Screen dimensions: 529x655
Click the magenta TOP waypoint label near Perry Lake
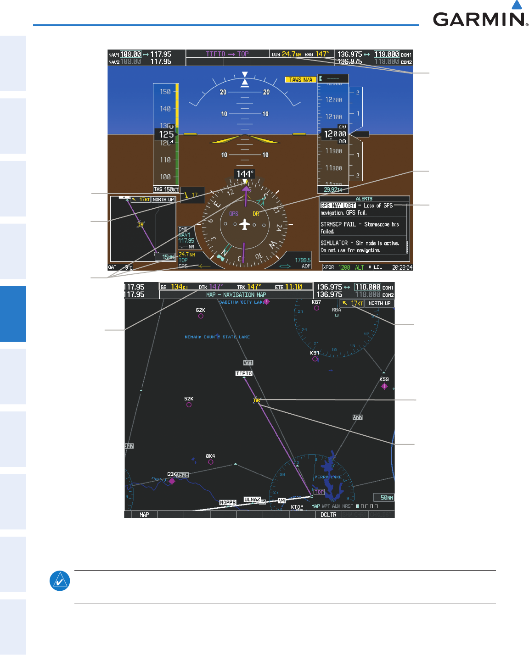click(x=319, y=492)
